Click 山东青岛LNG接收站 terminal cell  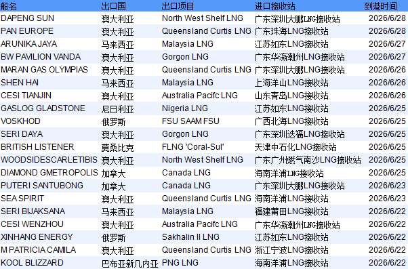click(291, 96)
